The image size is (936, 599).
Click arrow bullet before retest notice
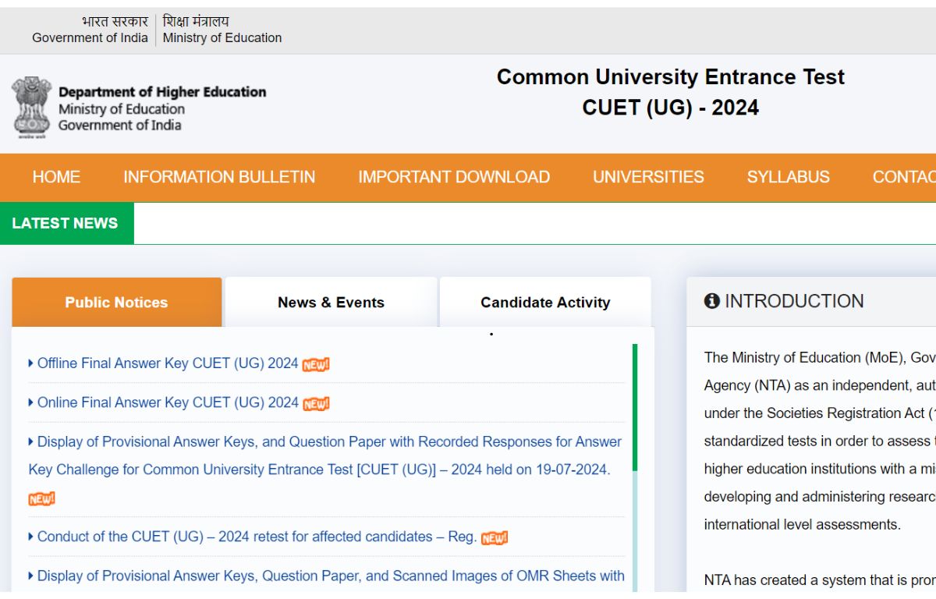coord(31,537)
